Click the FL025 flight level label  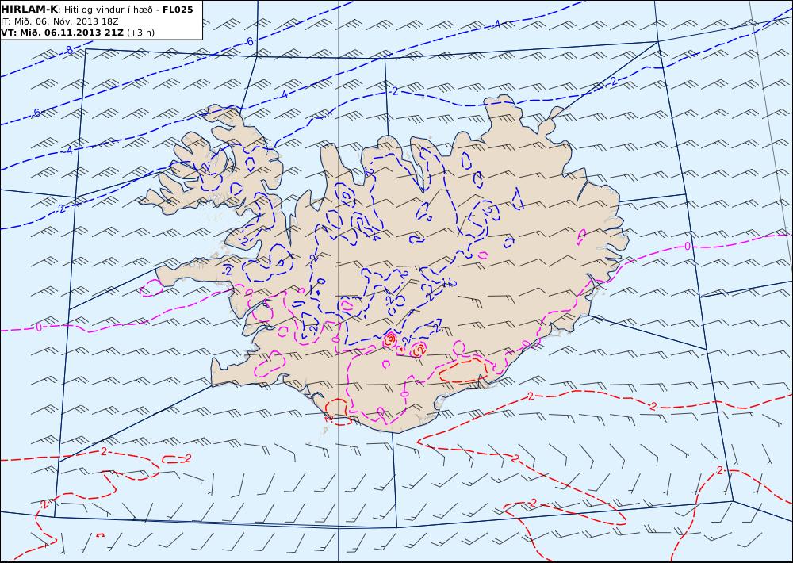178,10
